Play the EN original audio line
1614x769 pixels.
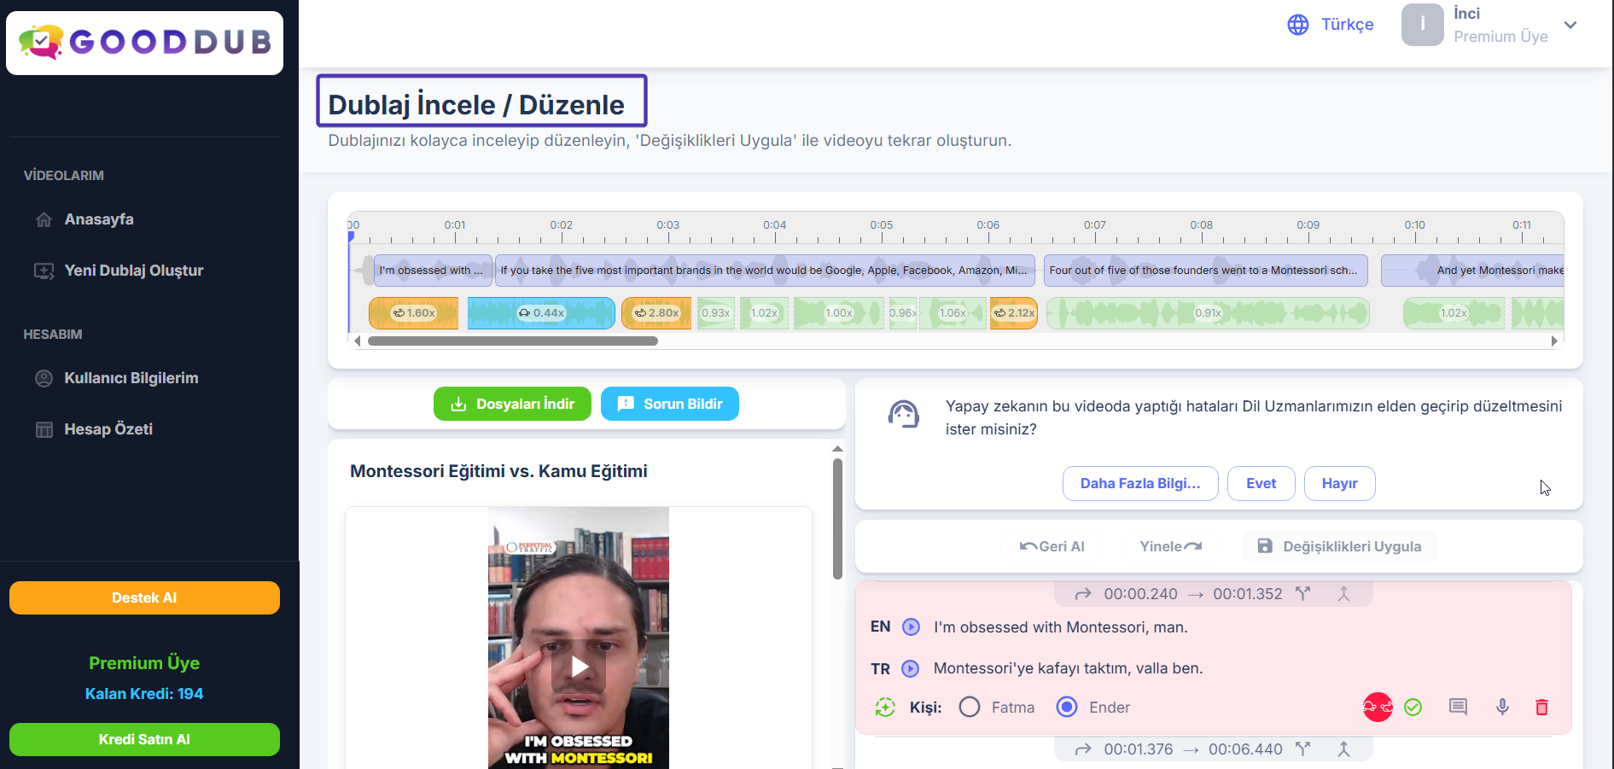[911, 627]
